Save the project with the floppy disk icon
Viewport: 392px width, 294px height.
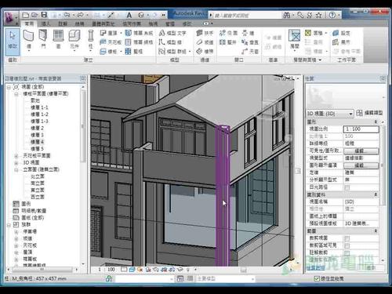pyautogui.click(x=44, y=15)
